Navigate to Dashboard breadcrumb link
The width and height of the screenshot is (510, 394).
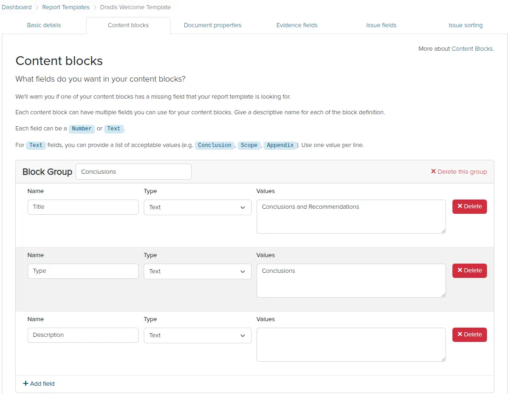pos(17,7)
